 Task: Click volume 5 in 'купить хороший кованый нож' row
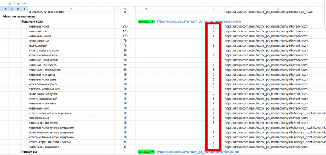pyautogui.click(x=125, y=142)
